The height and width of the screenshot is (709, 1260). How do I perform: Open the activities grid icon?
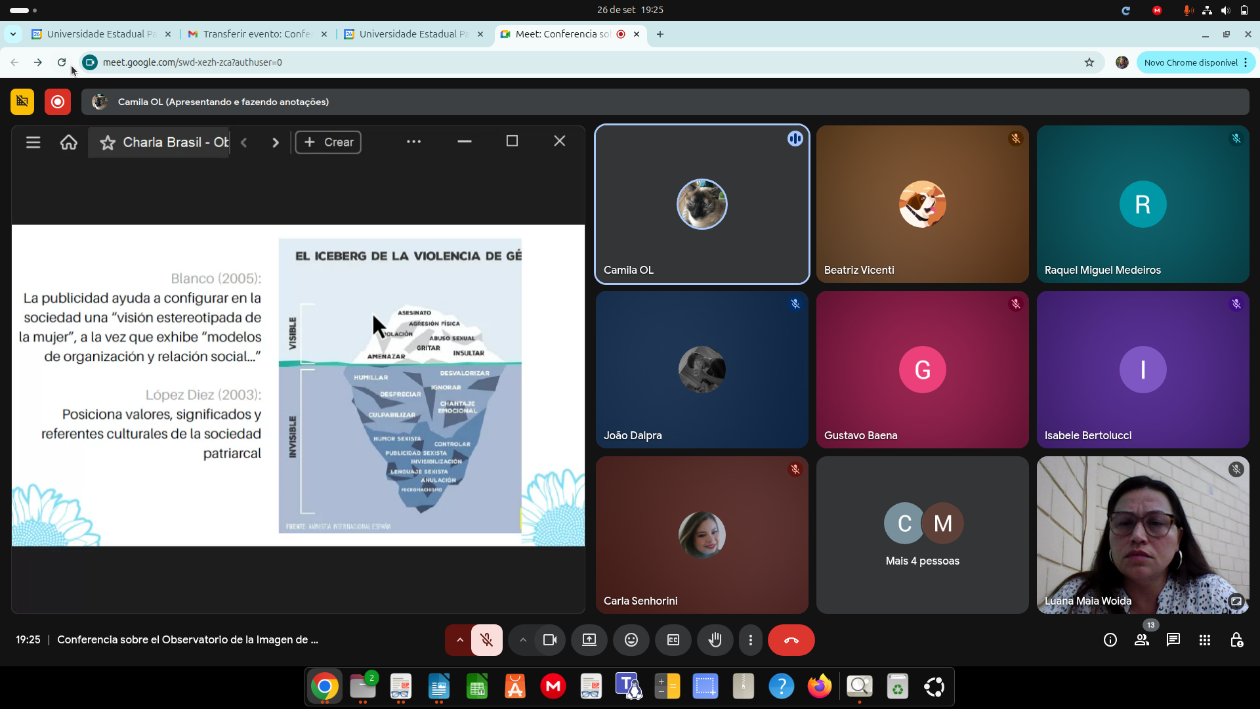[1204, 640]
